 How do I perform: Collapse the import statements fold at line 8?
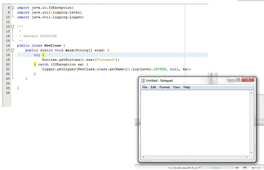click(12, 7)
